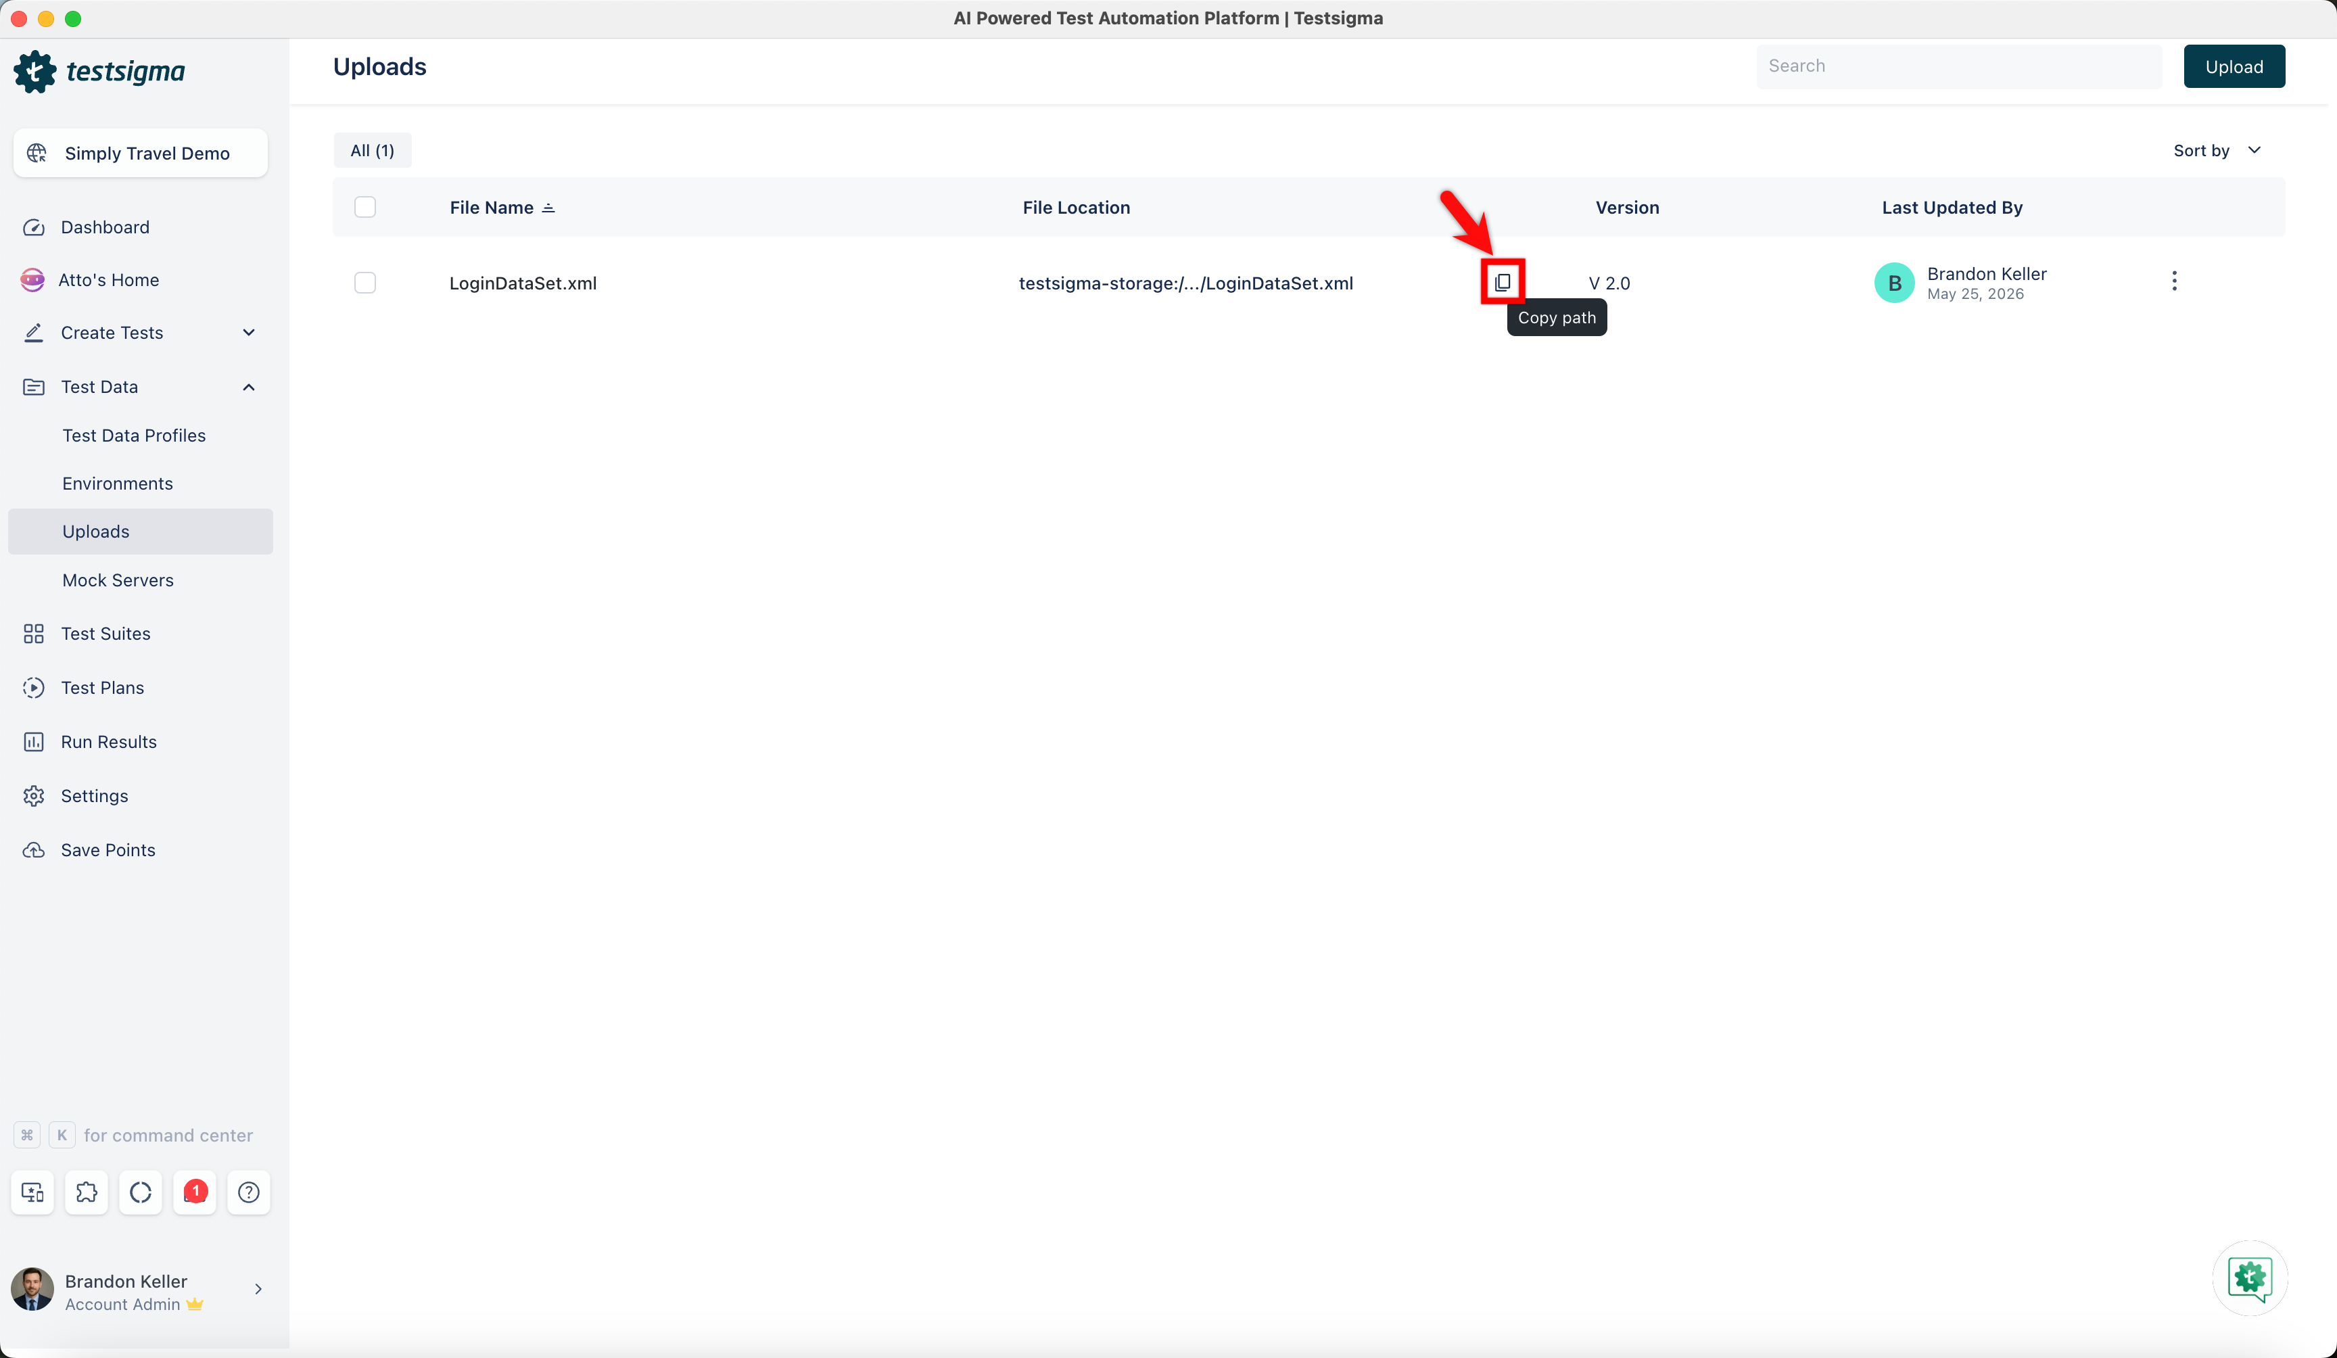Expand the user account menu chevron

(258, 1290)
